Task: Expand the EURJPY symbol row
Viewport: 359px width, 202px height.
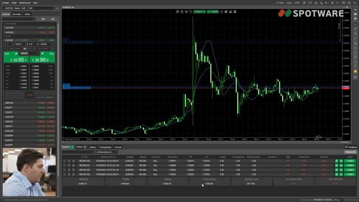Action: [x=29, y=108]
